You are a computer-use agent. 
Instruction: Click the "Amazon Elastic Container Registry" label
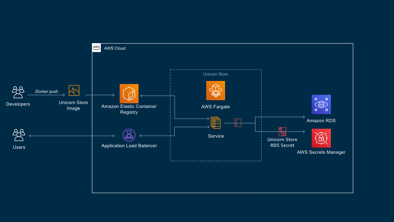coord(129,109)
